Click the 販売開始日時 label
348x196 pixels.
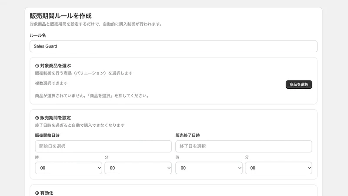47,135
